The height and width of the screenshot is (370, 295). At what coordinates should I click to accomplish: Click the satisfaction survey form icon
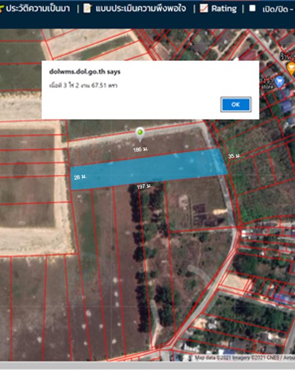click(88, 9)
